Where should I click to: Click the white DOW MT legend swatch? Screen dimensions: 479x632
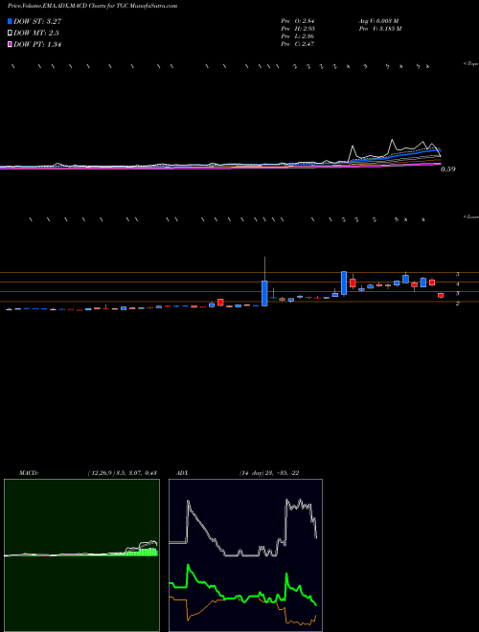[10, 33]
